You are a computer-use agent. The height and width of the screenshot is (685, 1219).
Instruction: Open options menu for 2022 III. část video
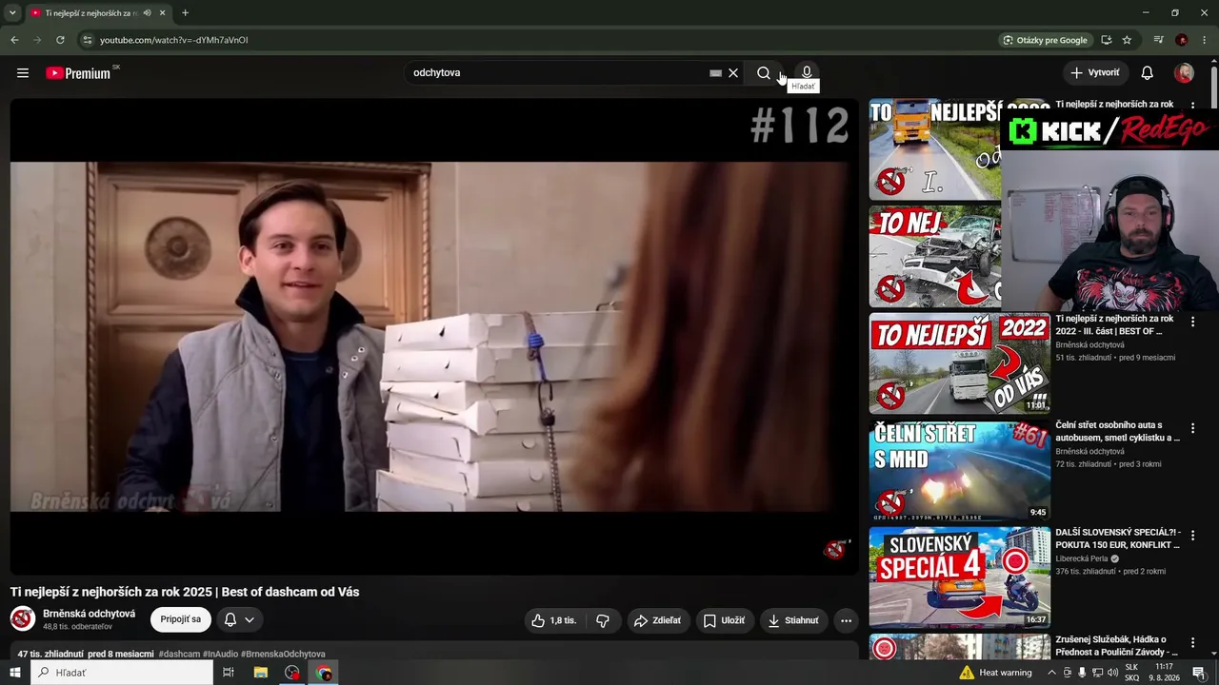point(1192,323)
